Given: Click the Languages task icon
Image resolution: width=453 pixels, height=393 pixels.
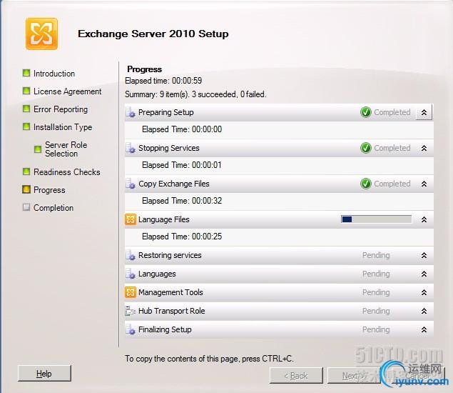Looking at the screenshot, I should pos(131,274).
